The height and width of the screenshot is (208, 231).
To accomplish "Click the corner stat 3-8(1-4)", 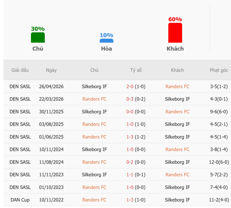I will point(219,149).
